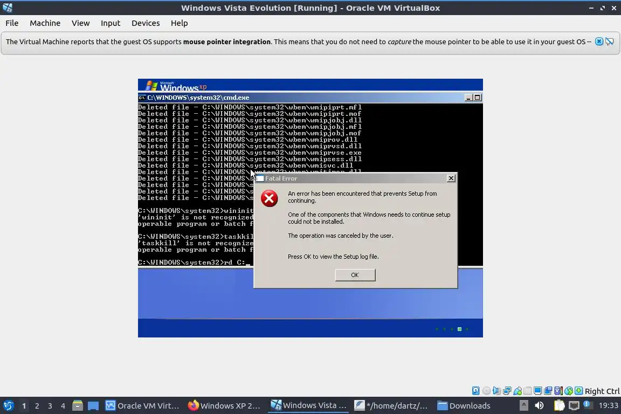Switch to workspace 2
This screenshot has height=414, width=621.
(x=37, y=406)
